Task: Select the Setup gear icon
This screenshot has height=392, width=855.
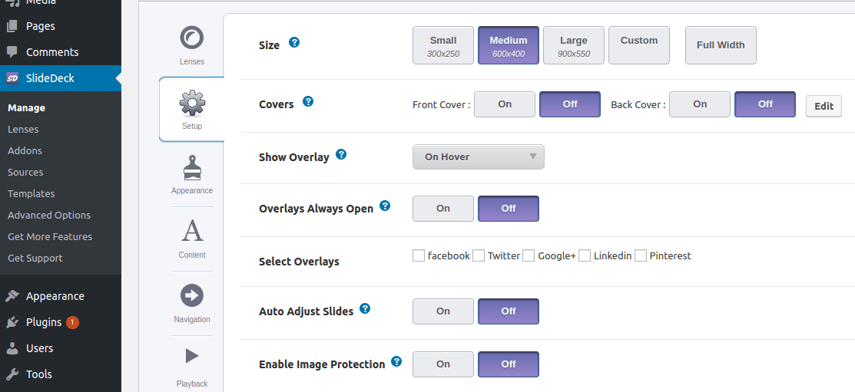Action: 192,104
